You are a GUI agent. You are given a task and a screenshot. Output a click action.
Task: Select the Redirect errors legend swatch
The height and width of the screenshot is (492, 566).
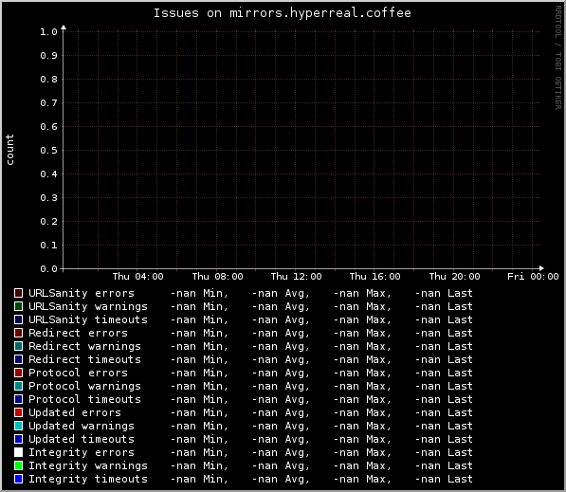pos(18,333)
